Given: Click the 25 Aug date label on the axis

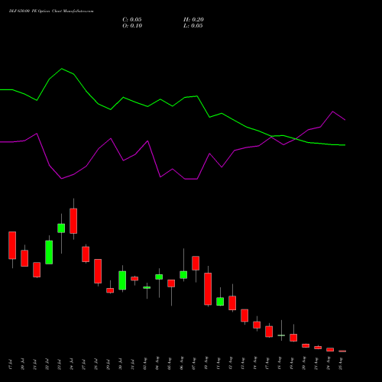Looking at the screenshot, I should pos(341,364).
